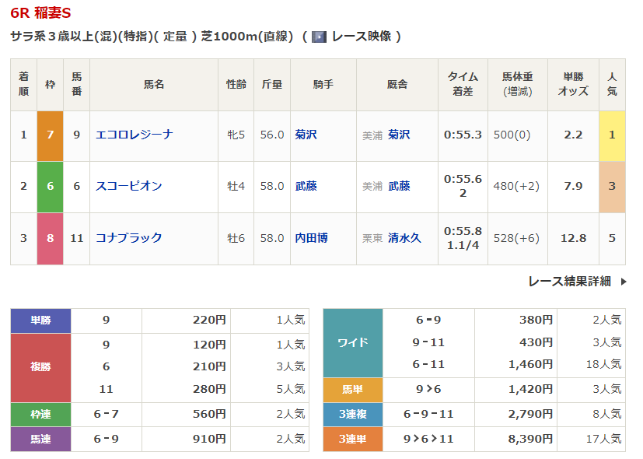Click the 単勝オッズ column header
This screenshot has height=459, width=643.
(x=573, y=85)
